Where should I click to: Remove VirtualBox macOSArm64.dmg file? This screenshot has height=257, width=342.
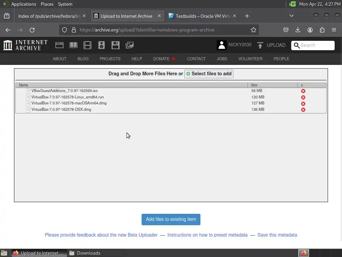[303, 104]
